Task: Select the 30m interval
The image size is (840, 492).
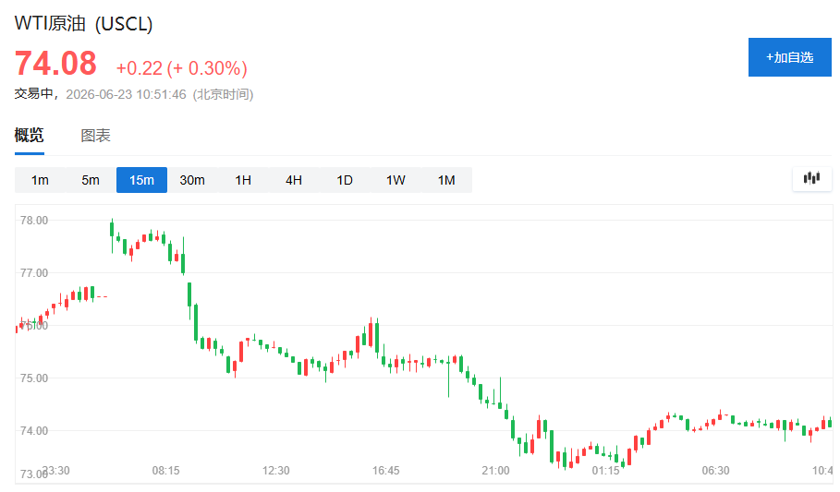Action: 192,180
